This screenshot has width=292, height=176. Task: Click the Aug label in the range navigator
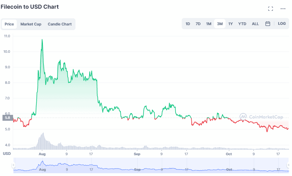[43, 170]
